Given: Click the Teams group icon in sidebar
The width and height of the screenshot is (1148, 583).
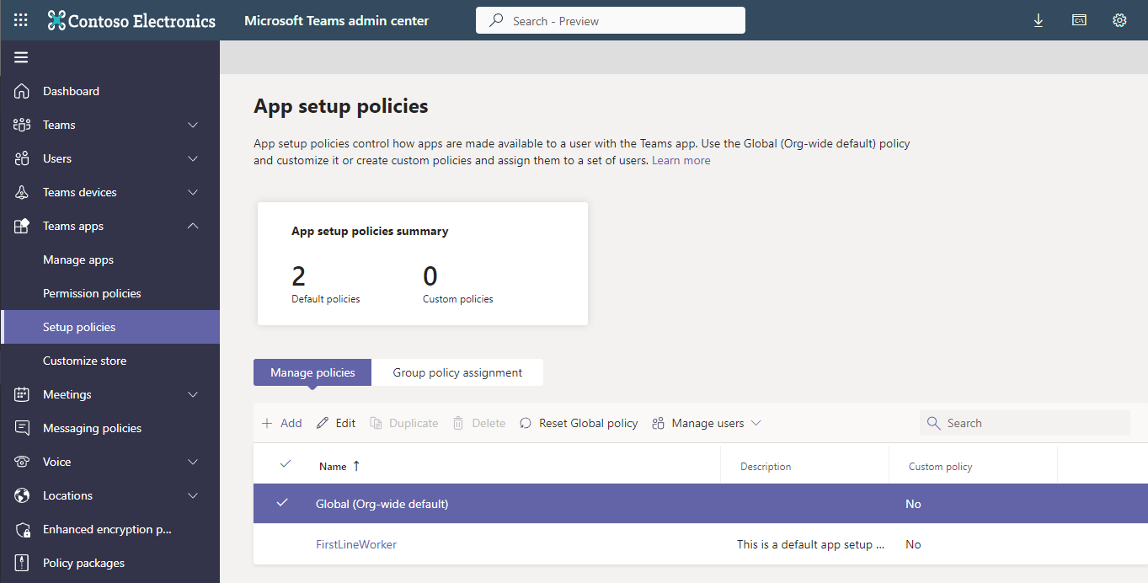Looking at the screenshot, I should 22,125.
